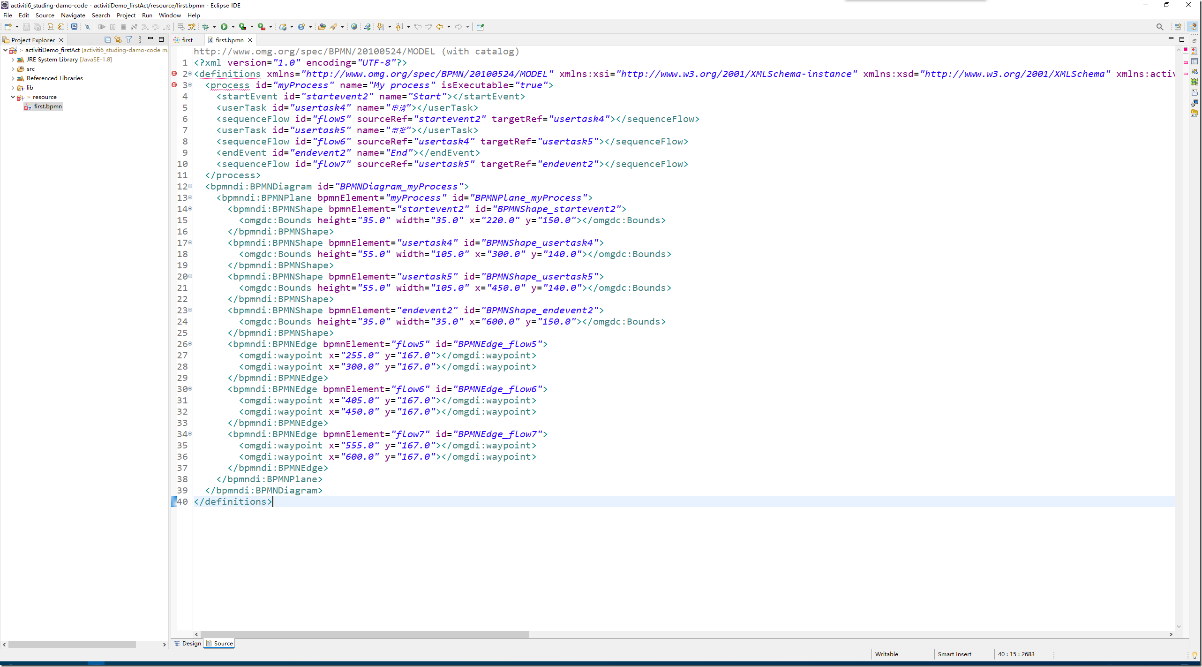Screen dimensions: 1202x667
Task: Open a Terminal from toolbar icon
Action: 74,27
